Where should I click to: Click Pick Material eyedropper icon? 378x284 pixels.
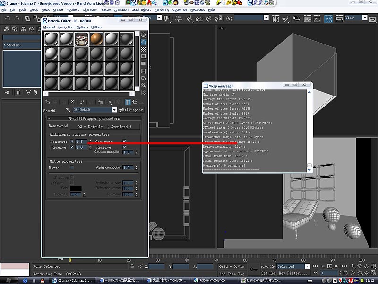(68, 110)
